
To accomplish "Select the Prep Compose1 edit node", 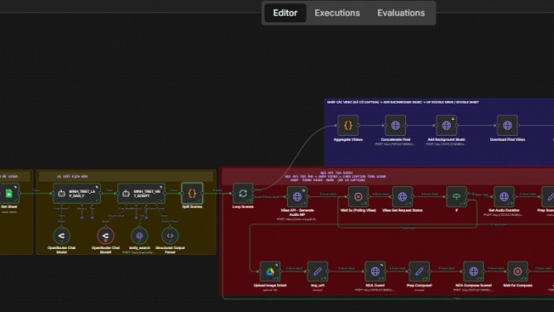I will 419,271.
